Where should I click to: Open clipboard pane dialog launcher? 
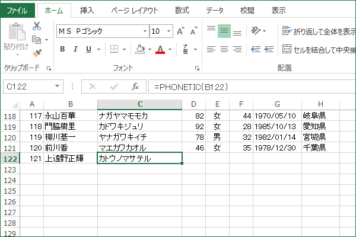pyautogui.click(x=49, y=68)
